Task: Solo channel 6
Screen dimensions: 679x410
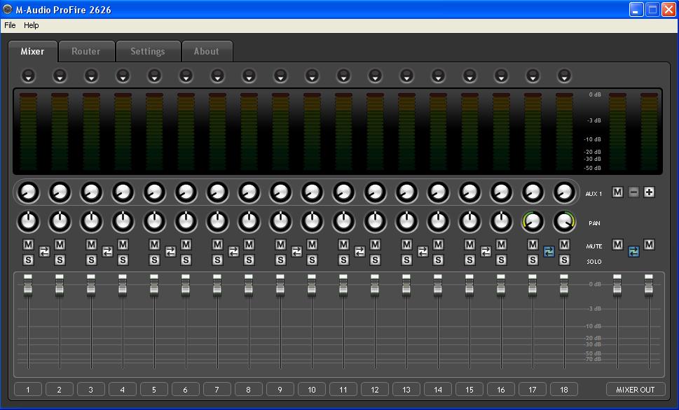Action: tap(186, 260)
